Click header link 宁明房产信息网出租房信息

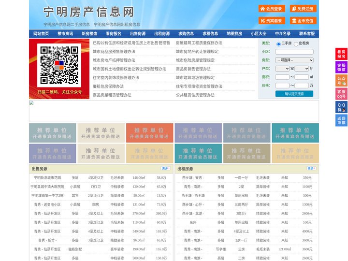click(x=117, y=25)
